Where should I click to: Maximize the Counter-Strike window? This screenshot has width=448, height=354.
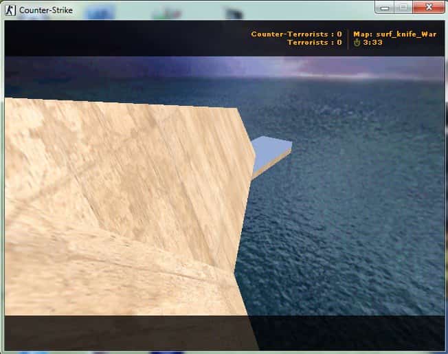[x=403, y=8]
